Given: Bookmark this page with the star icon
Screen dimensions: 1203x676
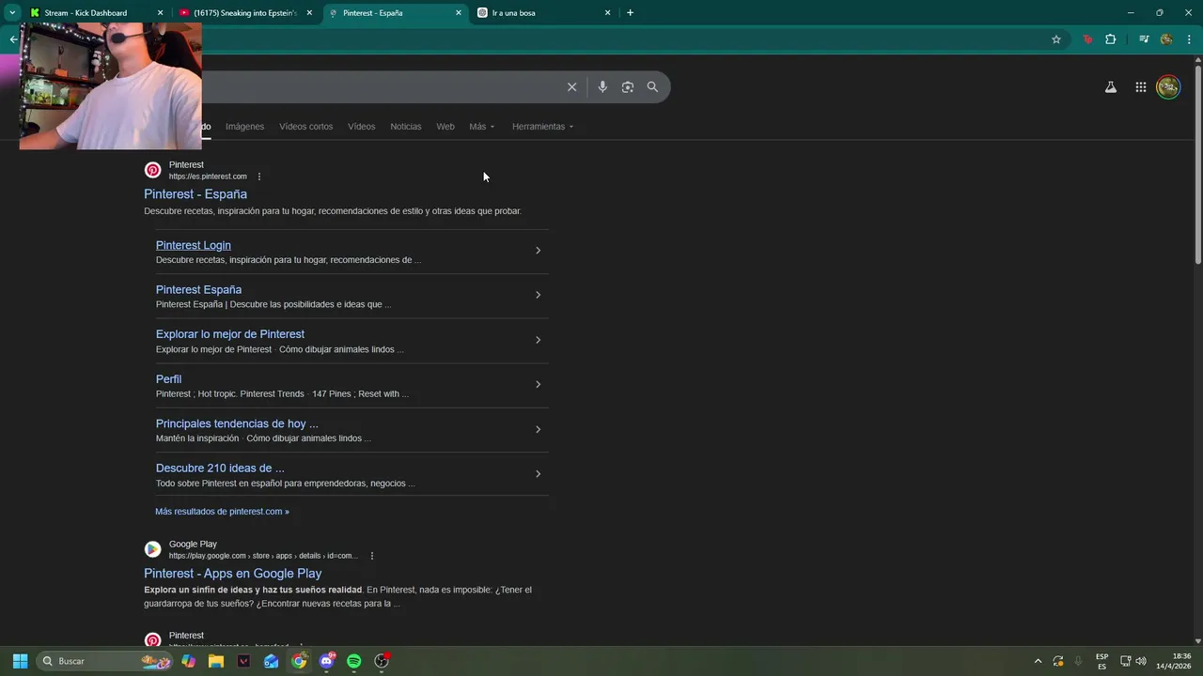Looking at the screenshot, I should pos(1056,39).
